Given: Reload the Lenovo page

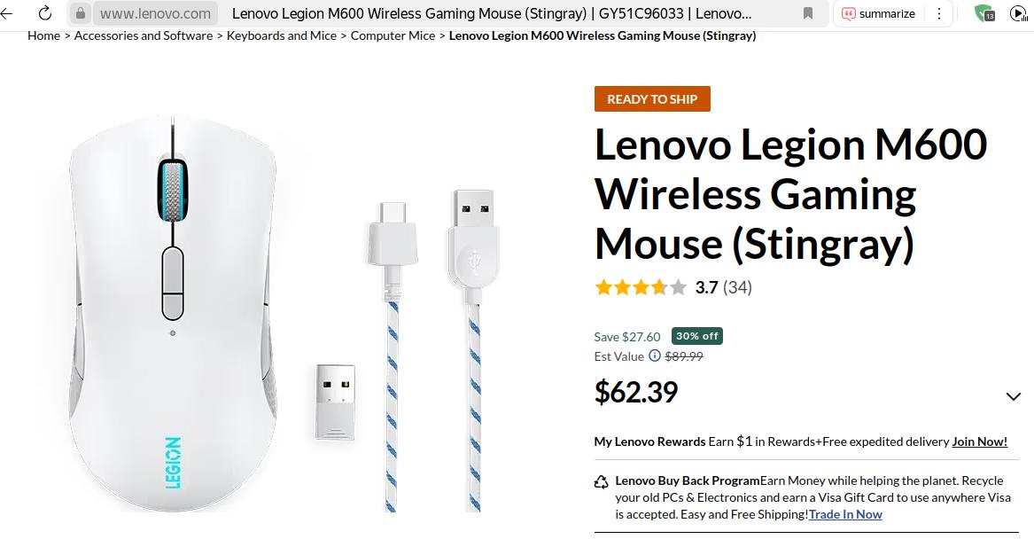Looking at the screenshot, I should pyautogui.click(x=45, y=13).
